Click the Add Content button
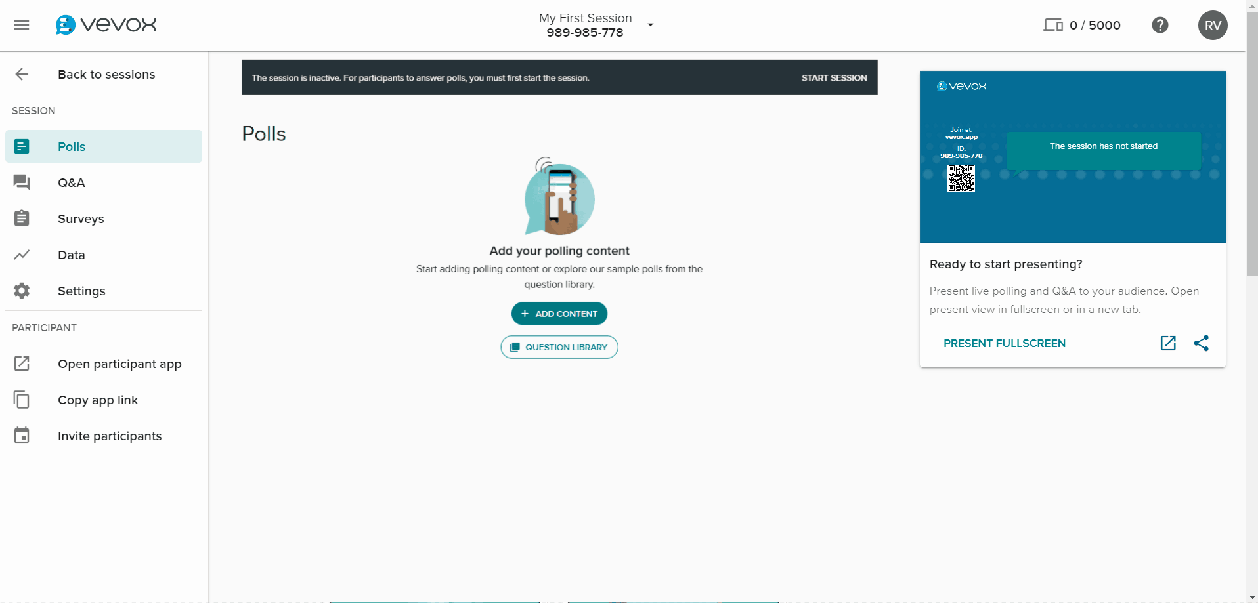1258x603 pixels. point(559,314)
